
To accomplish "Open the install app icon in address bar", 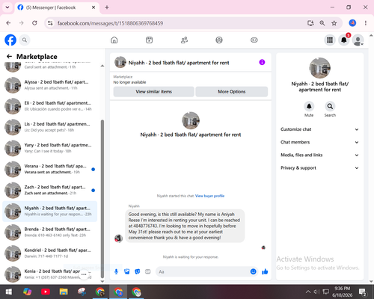I will click(310, 23).
